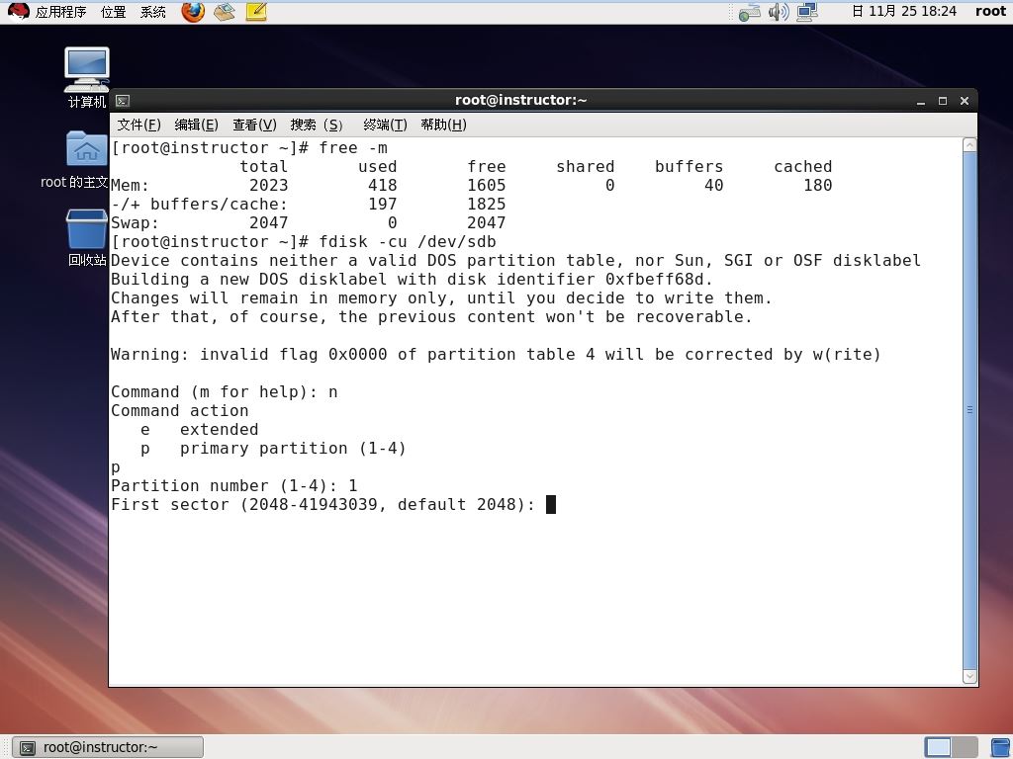Open the 帮助(H) menu in terminal
The width and height of the screenshot is (1013, 759).
(x=443, y=125)
